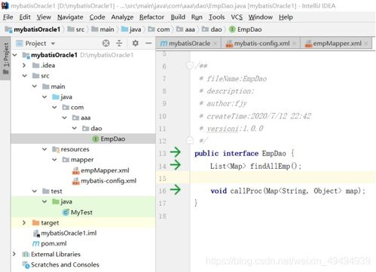Click the EmpDao interface file icon in tree

[96, 139]
